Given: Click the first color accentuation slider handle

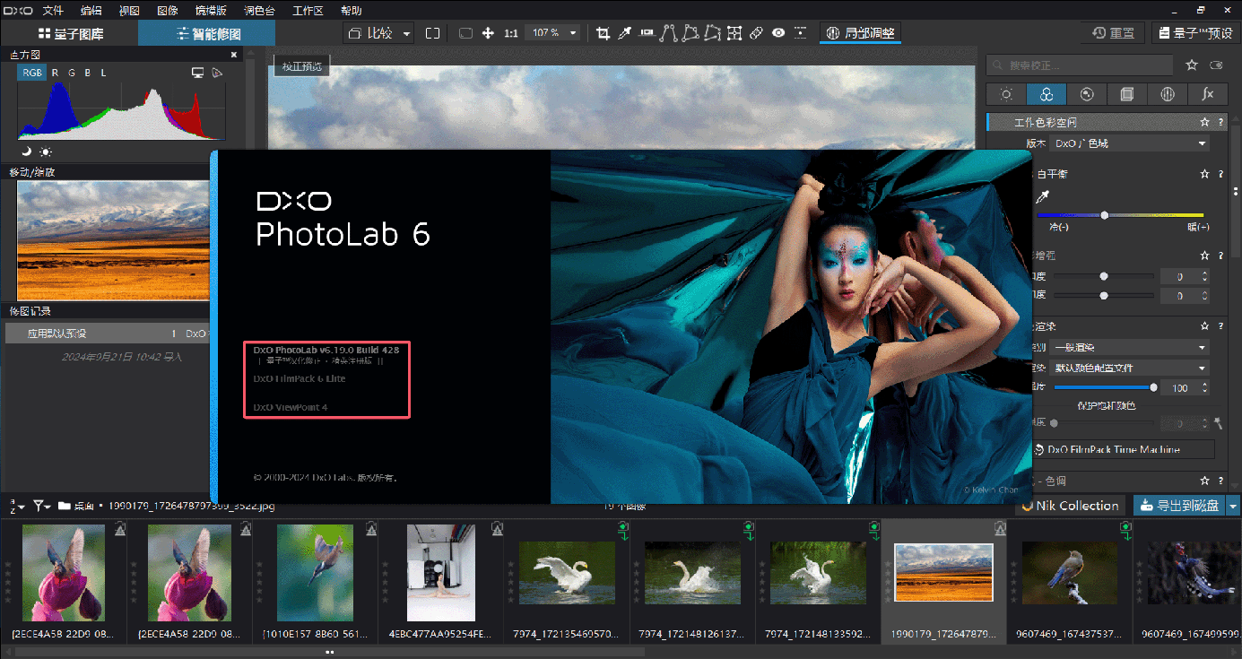Looking at the screenshot, I should pyautogui.click(x=1104, y=276).
